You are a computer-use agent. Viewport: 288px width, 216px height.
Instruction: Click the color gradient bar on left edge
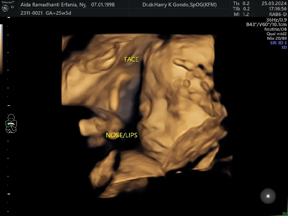(x=1, y=49)
